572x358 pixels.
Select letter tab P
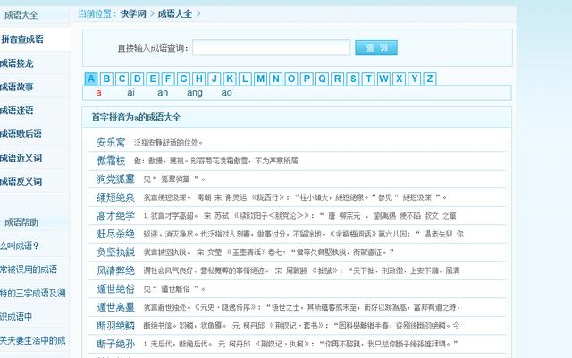[307, 79]
